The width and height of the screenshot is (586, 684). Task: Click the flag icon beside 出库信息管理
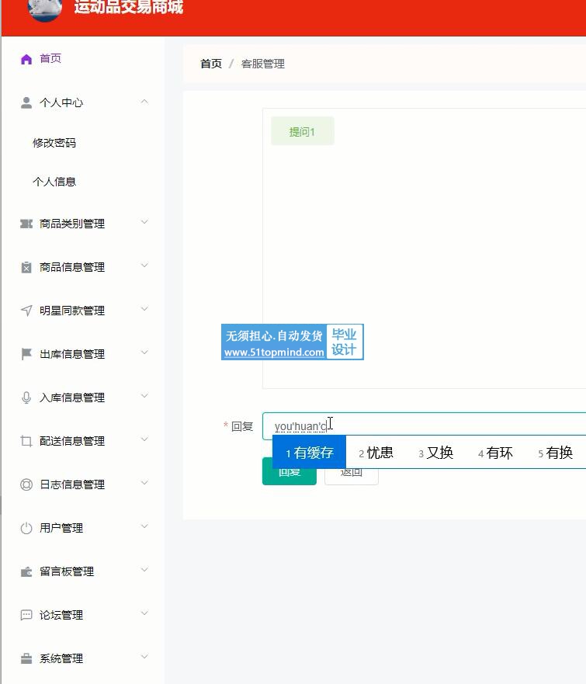pos(26,354)
